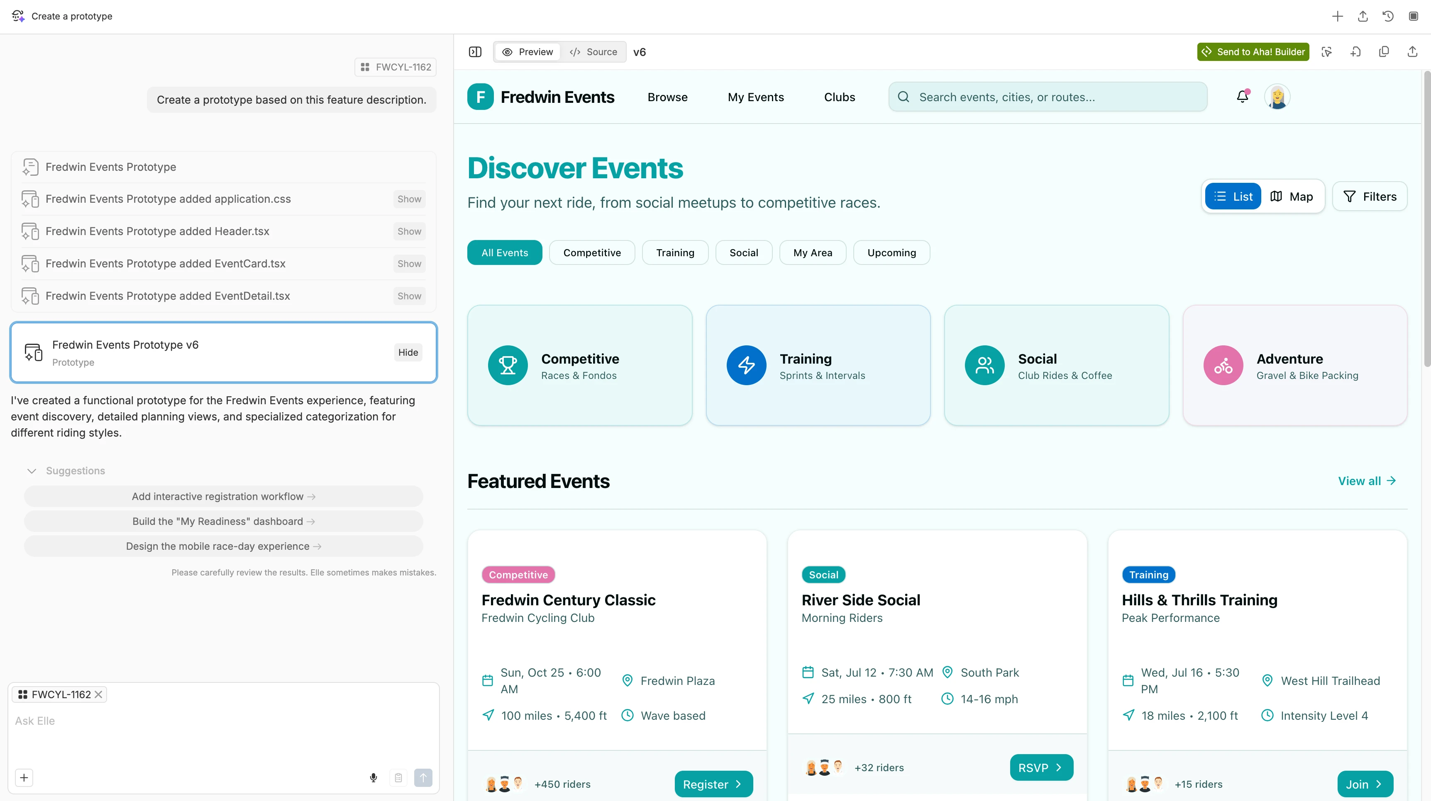Show the Header.tsx added step
The width and height of the screenshot is (1431, 801).
click(409, 231)
